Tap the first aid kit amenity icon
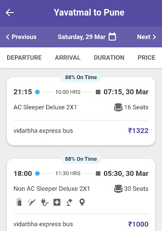The width and height of the screenshot is (162, 231). tap(57, 202)
